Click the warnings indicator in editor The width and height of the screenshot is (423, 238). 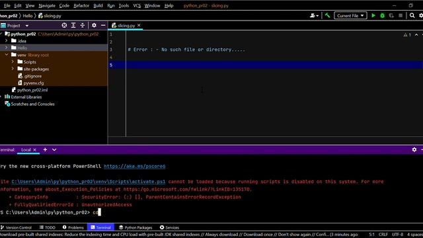coord(407,35)
